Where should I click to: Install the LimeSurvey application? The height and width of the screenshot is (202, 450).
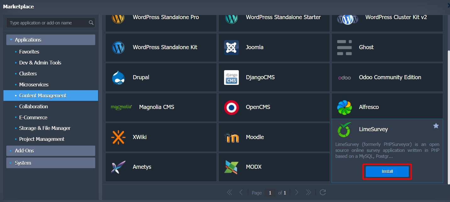pos(387,171)
